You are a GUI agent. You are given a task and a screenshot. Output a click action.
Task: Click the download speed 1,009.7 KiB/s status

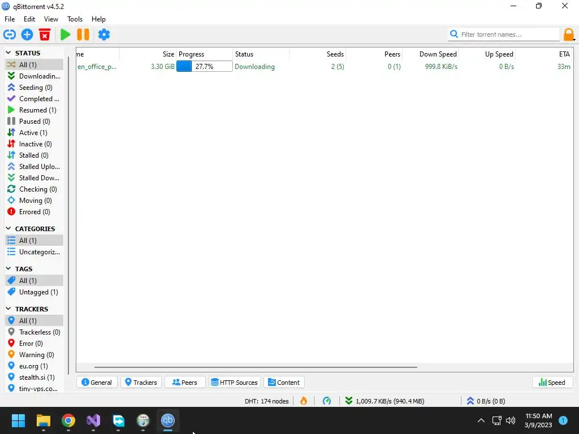pos(384,401)
